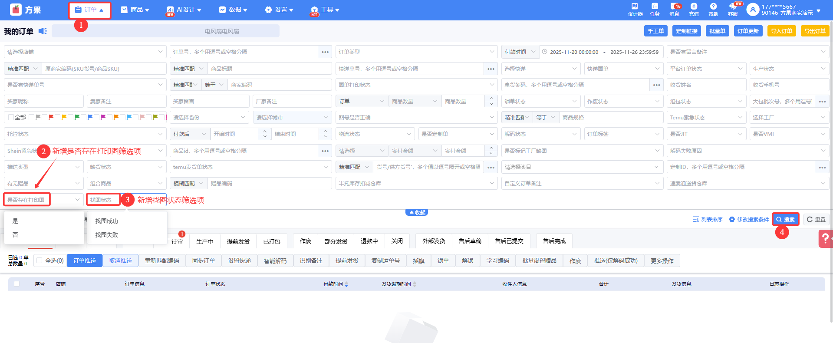Open the 任务 tasks icon
Screen dimensions: 833x343
click(655, 9)
